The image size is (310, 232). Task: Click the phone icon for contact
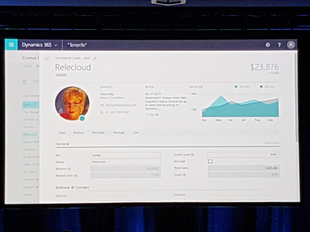[102, 112]
